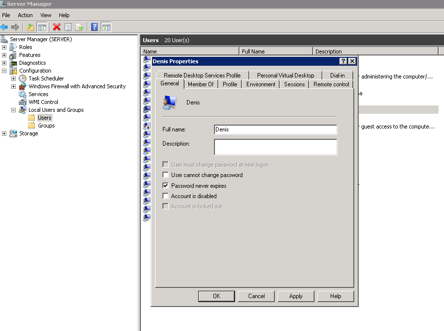Click the export list toolbar icon
The width and height of the screenshot is (444, 331).
pyautogui.click(x=79, y=27)
